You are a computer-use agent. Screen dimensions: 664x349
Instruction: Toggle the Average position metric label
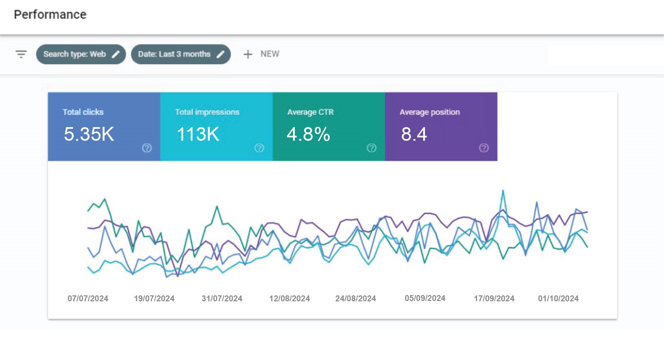click(430, 112)
